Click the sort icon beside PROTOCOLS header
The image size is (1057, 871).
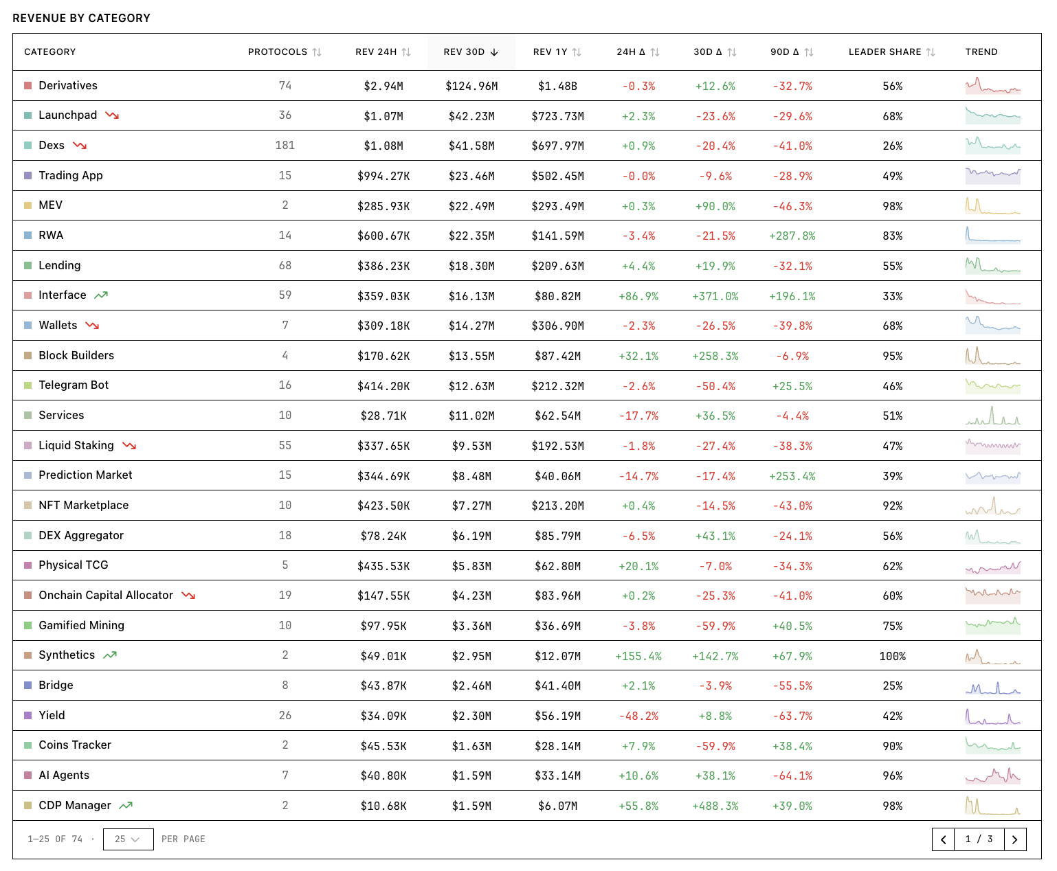pos(317,52)
